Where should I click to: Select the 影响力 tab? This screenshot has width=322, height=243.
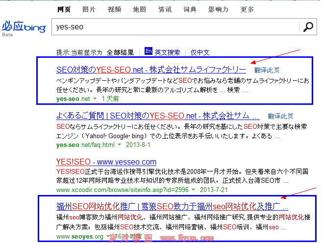[x=218, y=9]
